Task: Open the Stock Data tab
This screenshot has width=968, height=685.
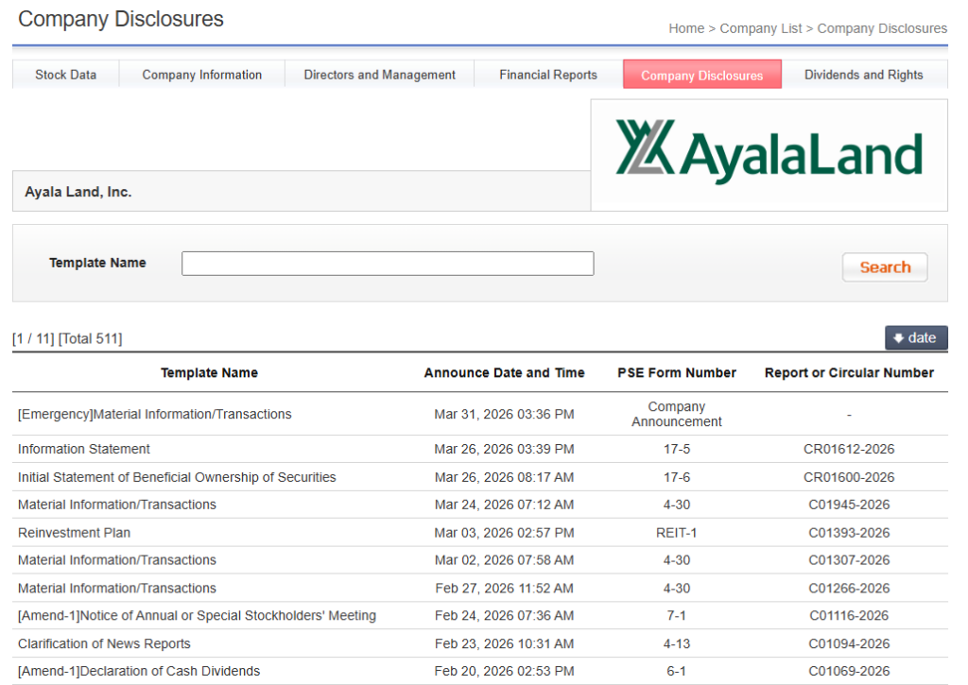Action: [x=66, y=75]
